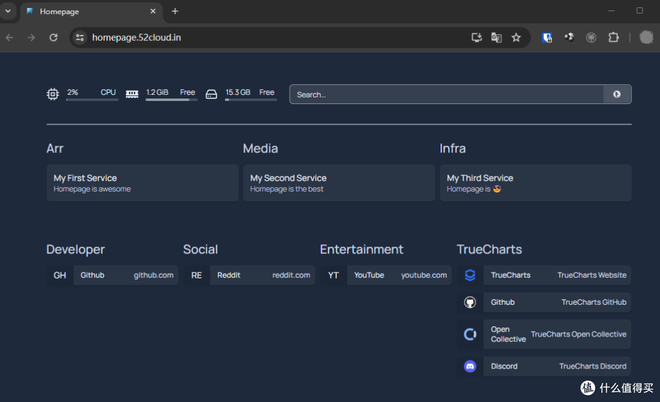Image resolution: width=660 pixels, height=402 pixels.
Task: Collapse the Entertainment bookmarks heading
Action: click(x=362, y=250)
